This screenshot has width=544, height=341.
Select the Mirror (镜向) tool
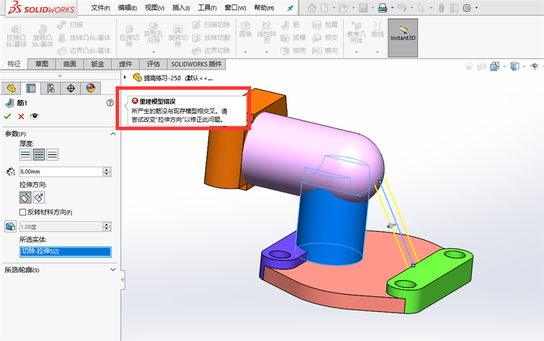pos(325,51)
